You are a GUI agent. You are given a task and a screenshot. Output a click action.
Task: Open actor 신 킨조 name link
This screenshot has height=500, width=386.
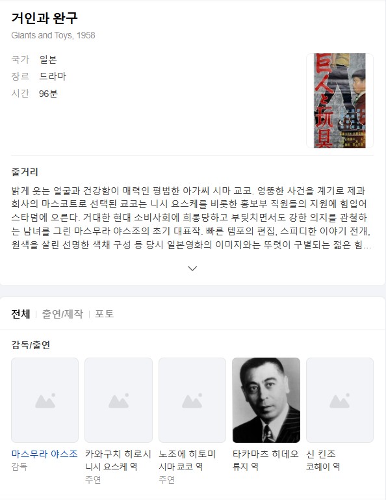321,454
